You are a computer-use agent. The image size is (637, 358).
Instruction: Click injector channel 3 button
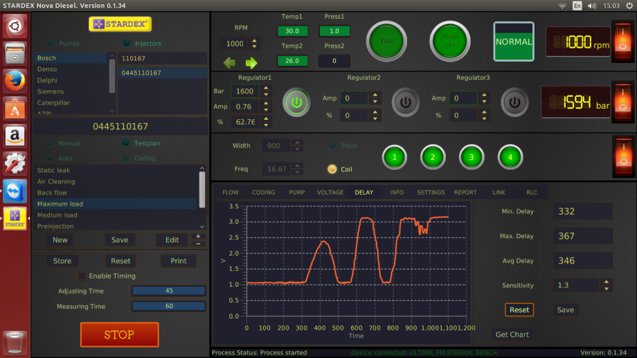(x=472, y=157)
